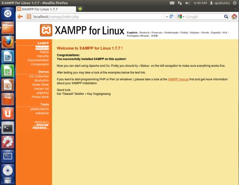The image size is (239, 185).
Task: Launch LibreOffice Impress from the launcher
Action: click(x=8, y=85)
